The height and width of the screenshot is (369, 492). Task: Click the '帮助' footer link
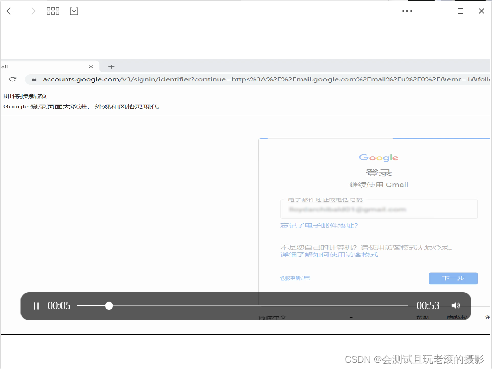(x=422, y=318)
